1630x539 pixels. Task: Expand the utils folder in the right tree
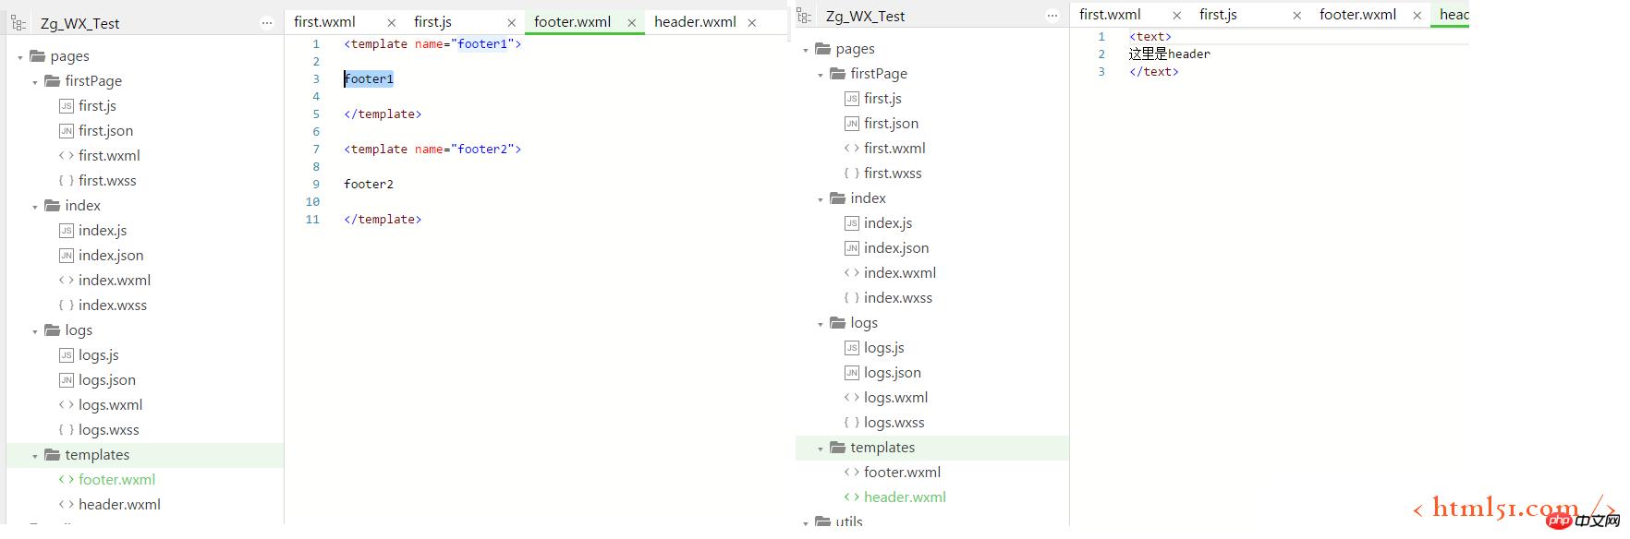tap(806, 522)
